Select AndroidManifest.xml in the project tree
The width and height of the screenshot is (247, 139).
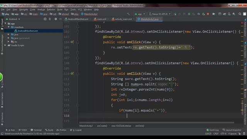34,31
